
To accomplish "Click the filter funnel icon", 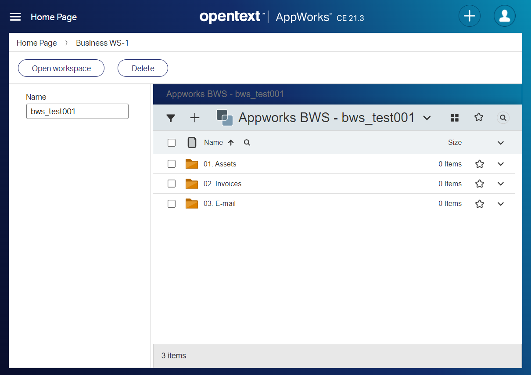I will (x=171, y=118).
